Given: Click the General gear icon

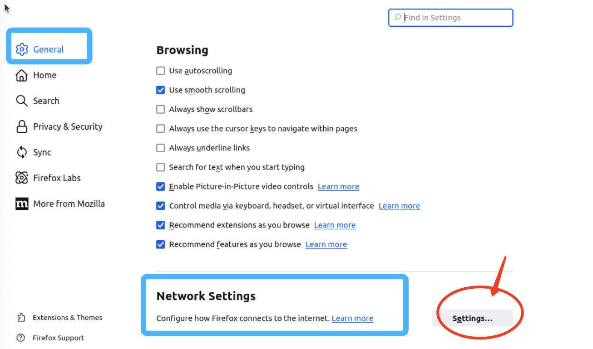Looking at the screenshot, I should [22, 49].
